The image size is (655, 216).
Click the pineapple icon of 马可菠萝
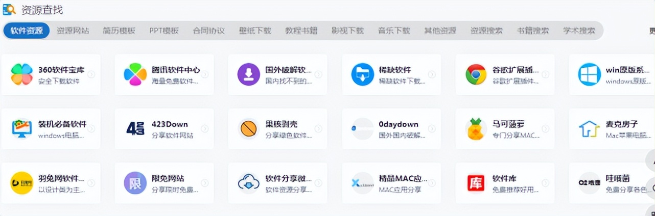pyautogui.click(x=476, y=129)
